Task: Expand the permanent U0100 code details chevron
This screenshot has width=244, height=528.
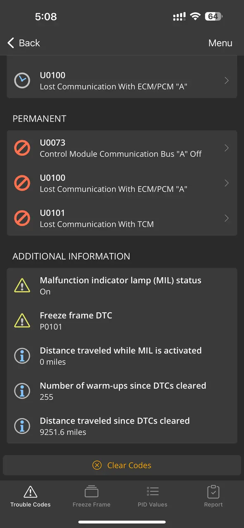Action: click(x=227, y=183)
